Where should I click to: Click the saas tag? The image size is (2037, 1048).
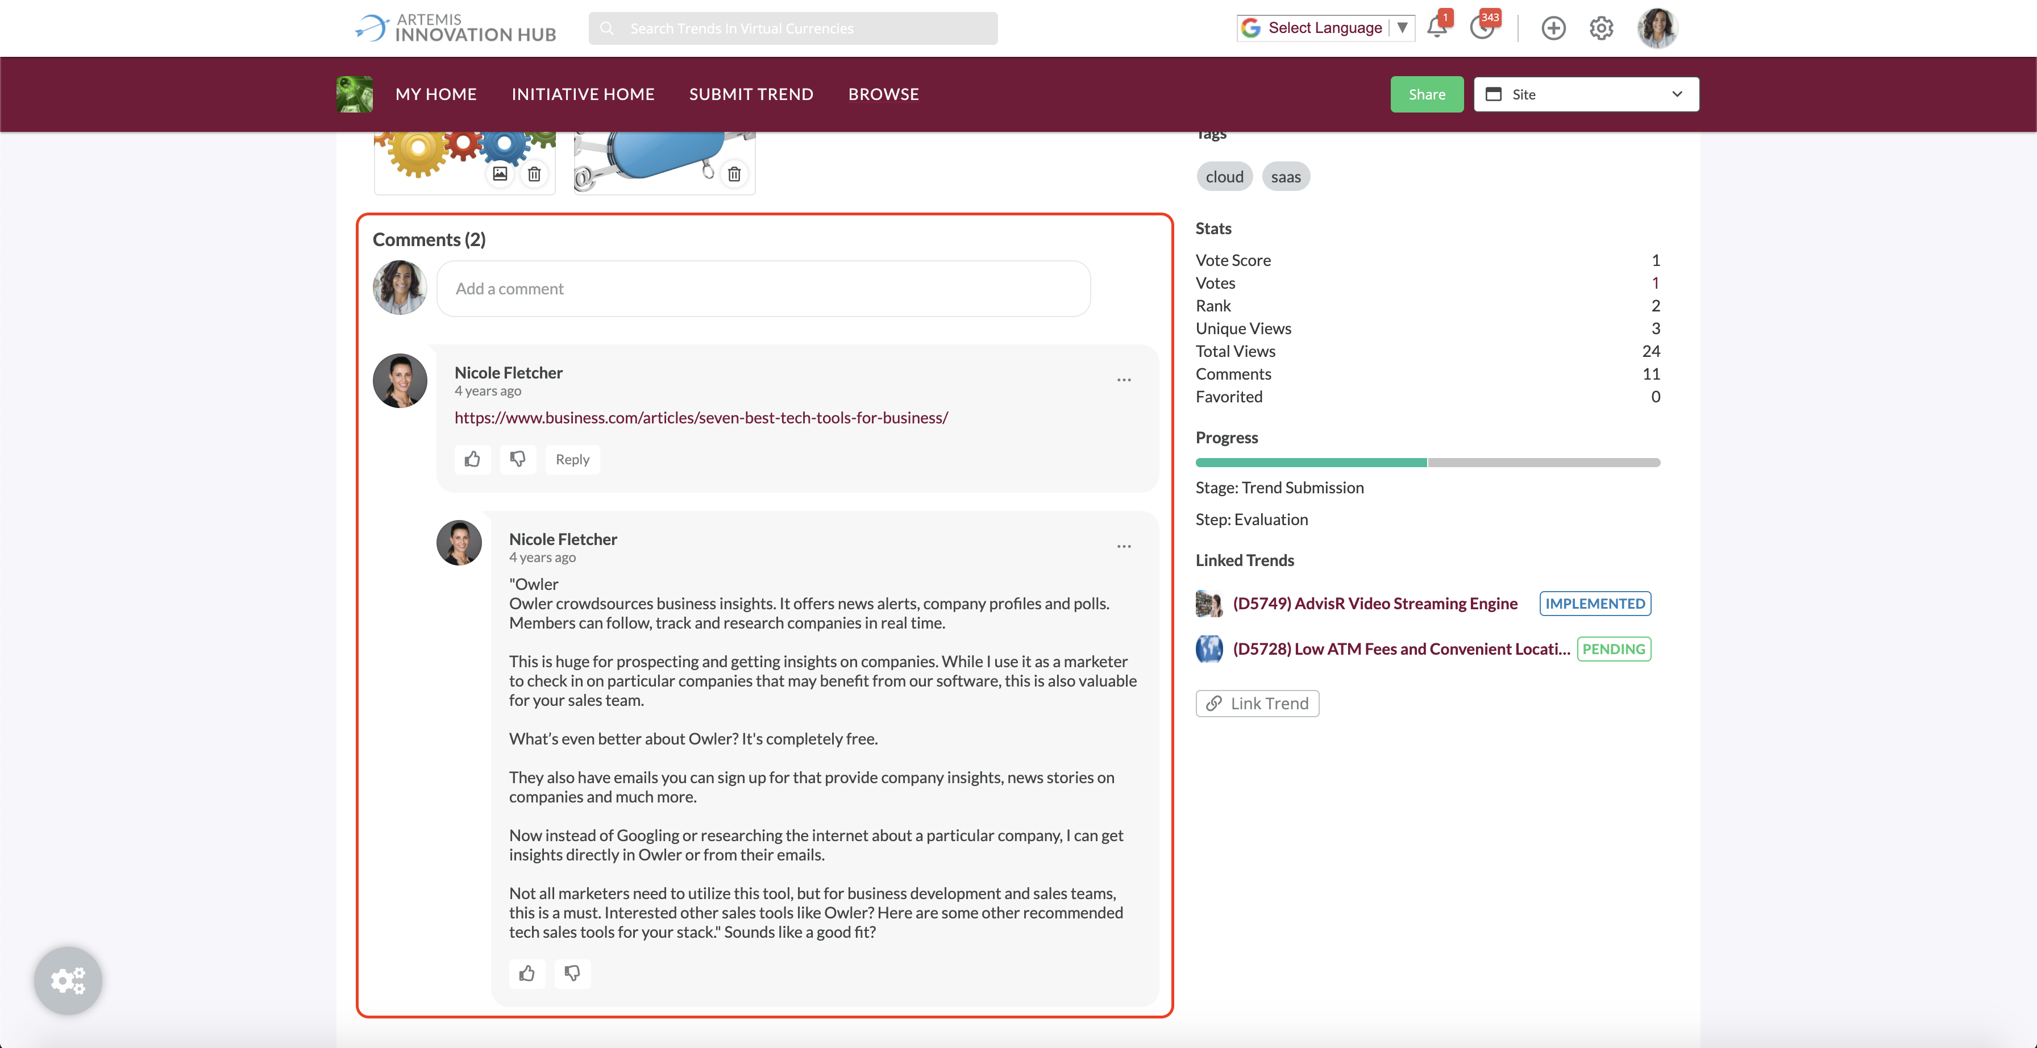coord(1286,176)
